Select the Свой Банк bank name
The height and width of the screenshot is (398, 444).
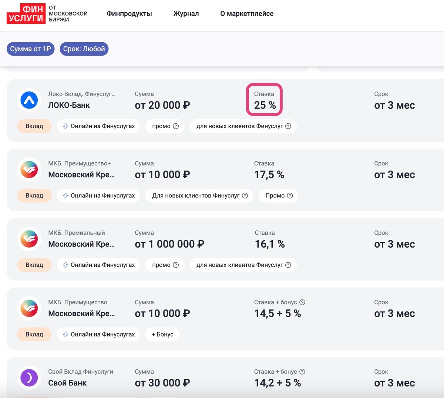tap(67, 383)
